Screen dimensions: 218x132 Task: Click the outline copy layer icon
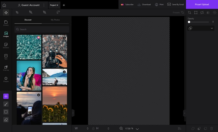(x=205, y=128)
